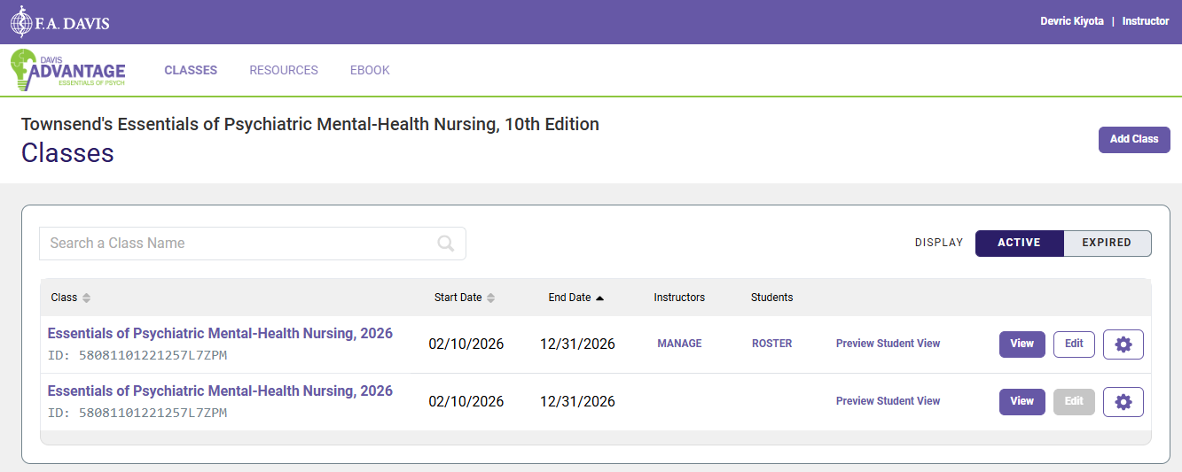Image resolution: width=1182 pixels, height=472 pixels.
Task: Manage instructors for first class
Action: 679,344
